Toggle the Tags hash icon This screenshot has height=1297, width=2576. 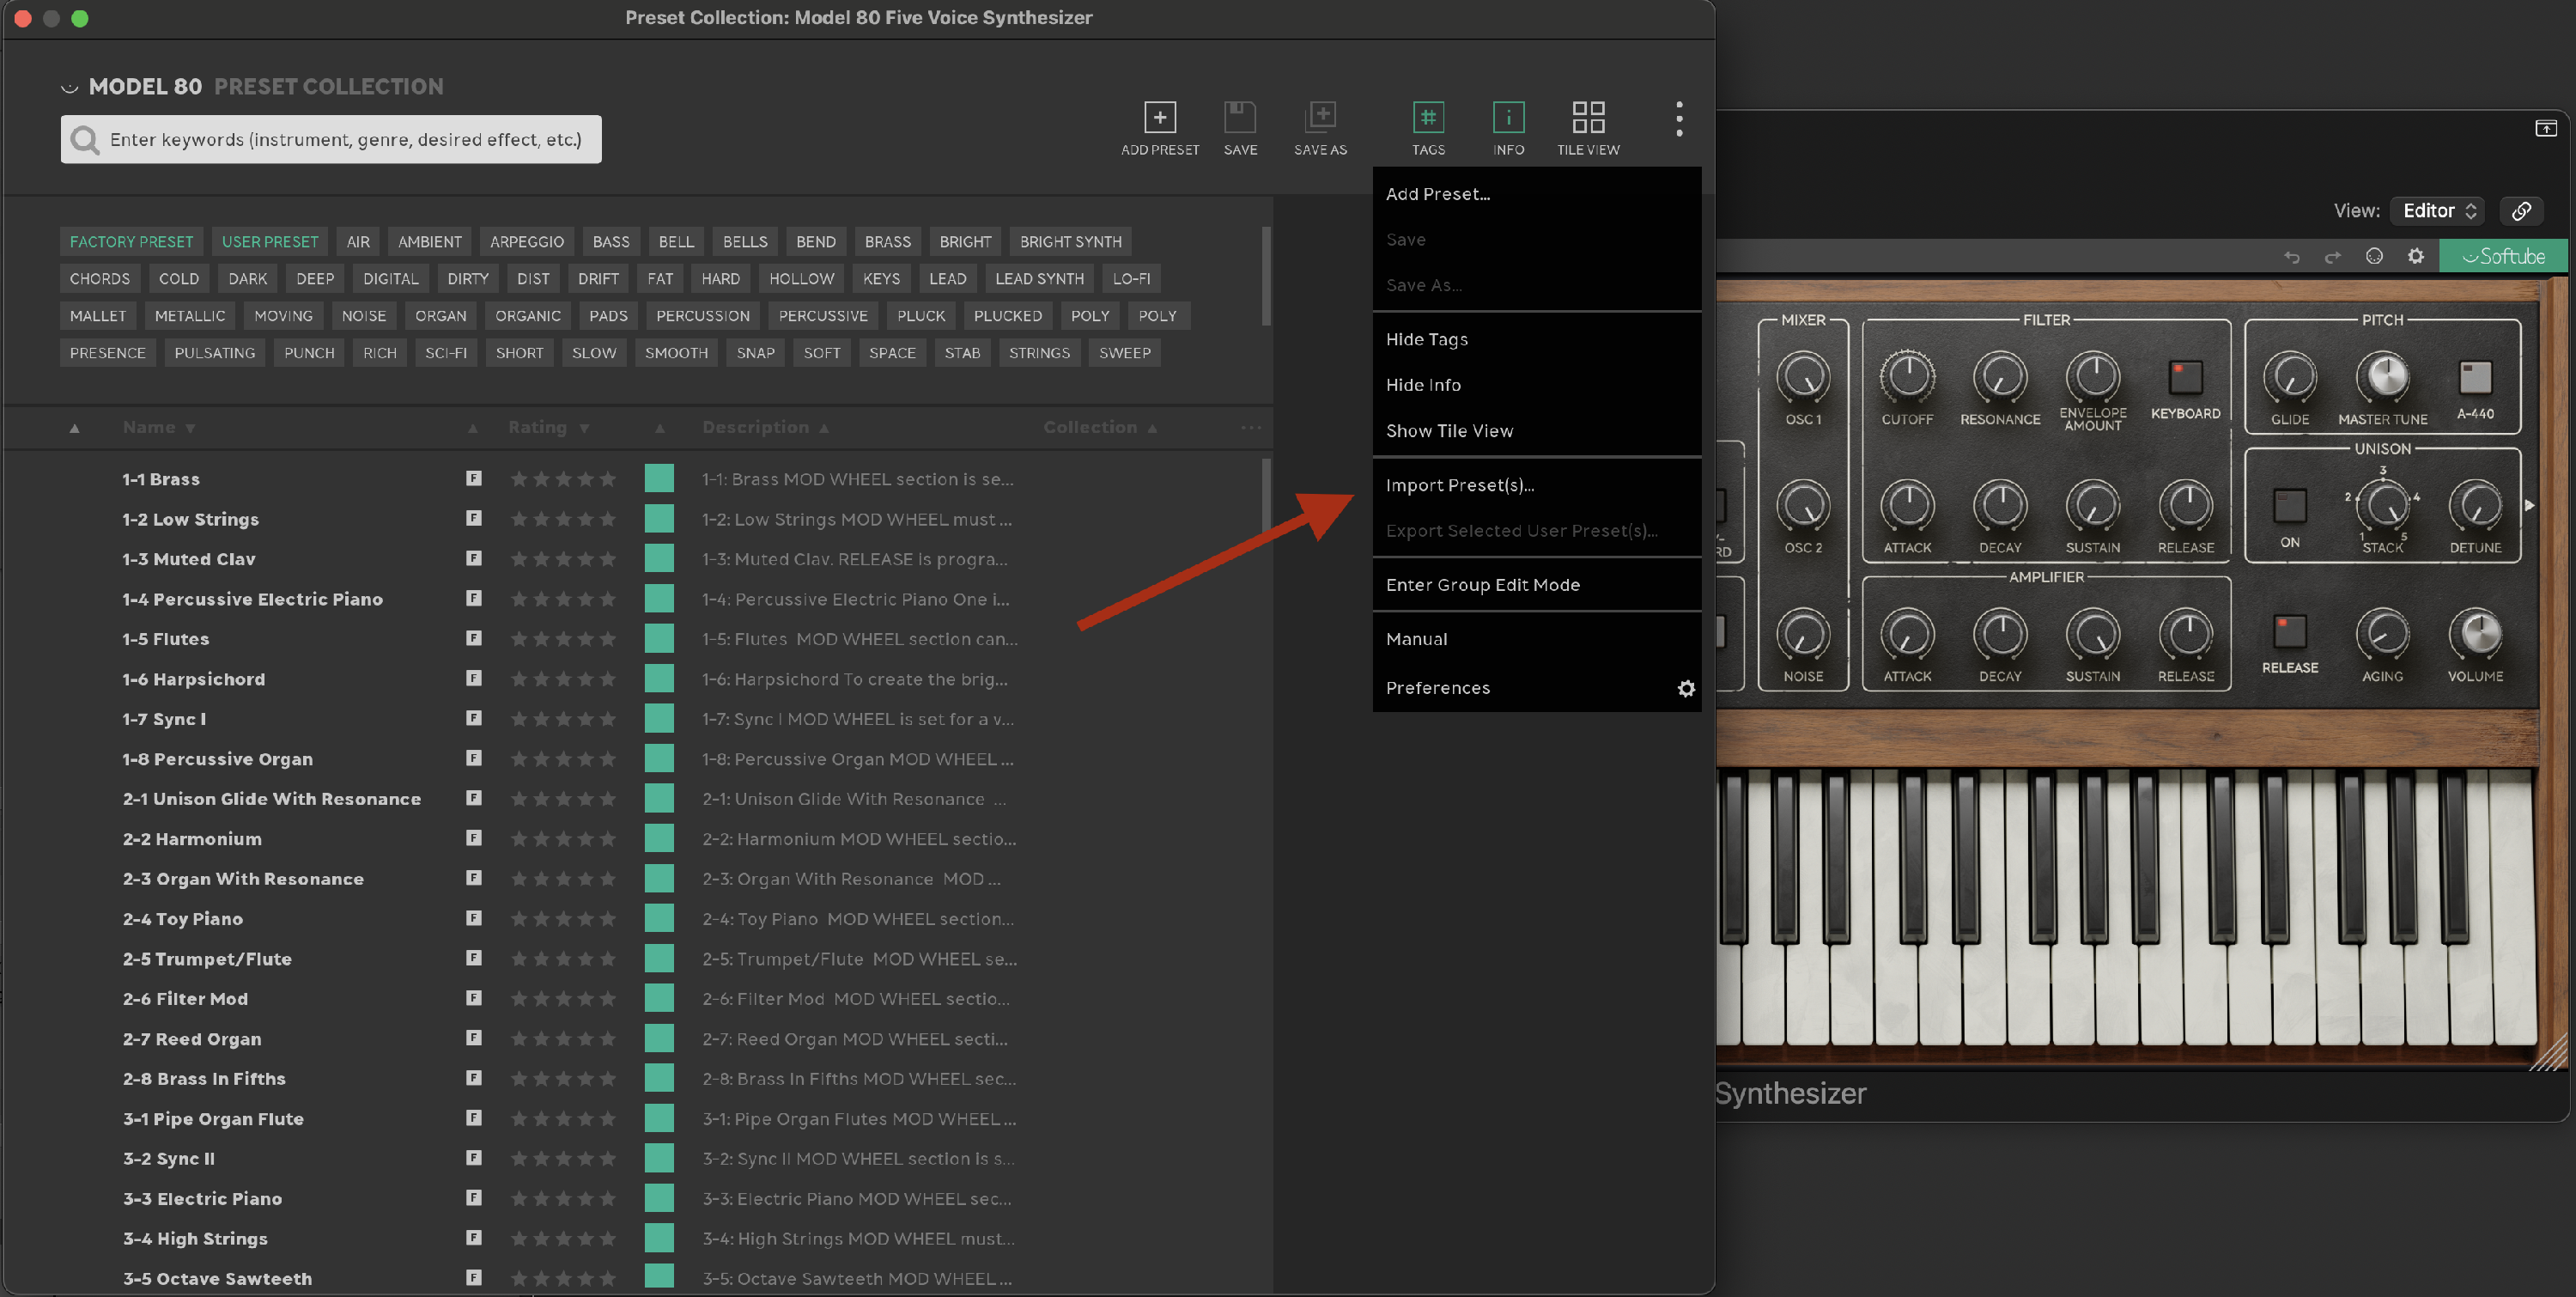(1428, 117)
